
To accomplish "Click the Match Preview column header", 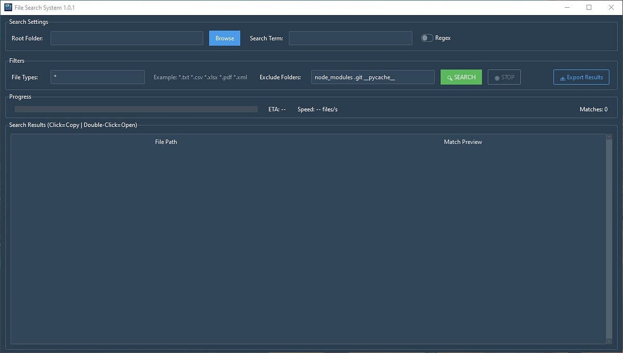I will [463, 142].
